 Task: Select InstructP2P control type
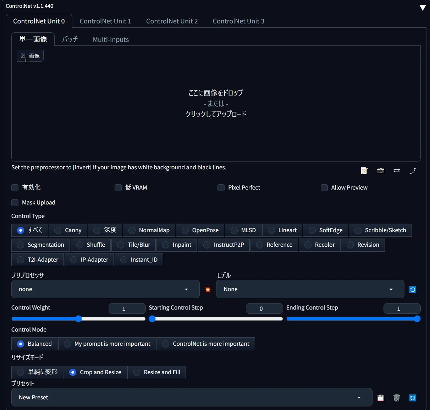pos(224,245)
